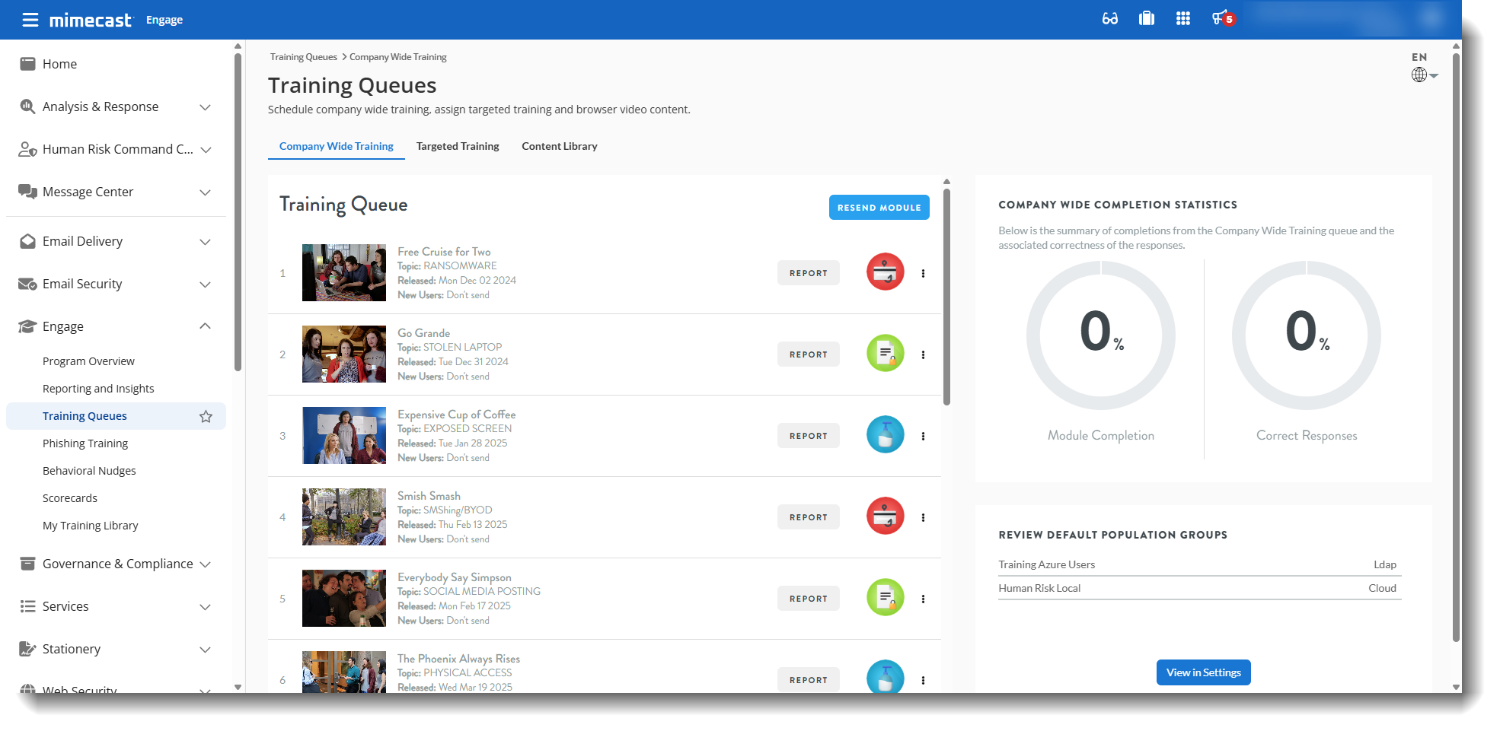Click the green document icon for Go Grande
Image resolution: width=1500 pixels, height=731 pixels.
[885, 354]
